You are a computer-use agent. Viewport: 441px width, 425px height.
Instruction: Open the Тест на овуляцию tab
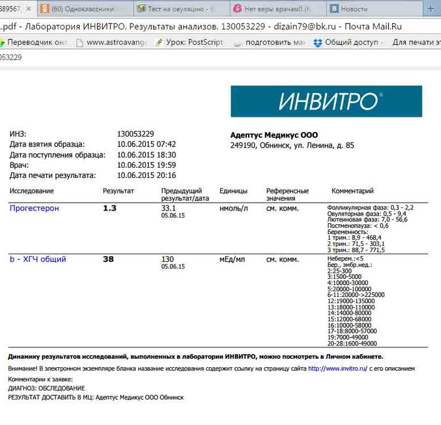click(x=182, y=9)
